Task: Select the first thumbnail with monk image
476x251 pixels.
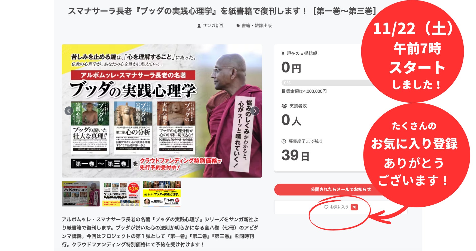Action: click(x=81, y=194)
